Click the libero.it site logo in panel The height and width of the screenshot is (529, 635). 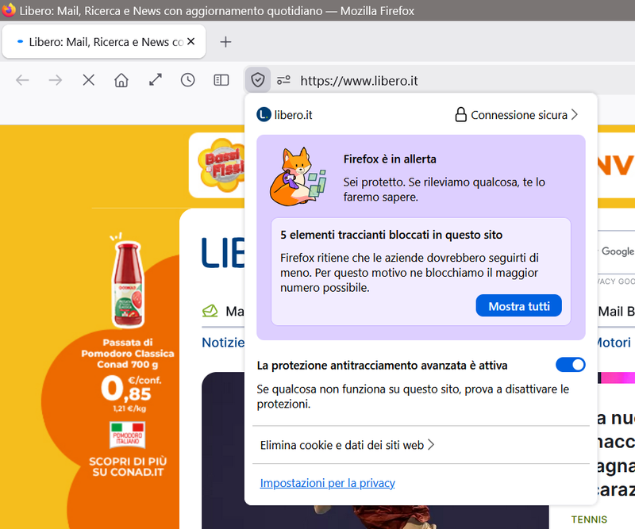point(264,114)
